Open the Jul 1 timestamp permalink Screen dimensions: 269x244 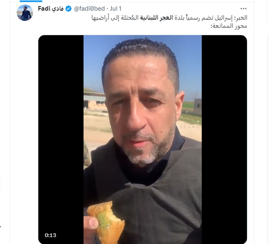coord(116,8)
